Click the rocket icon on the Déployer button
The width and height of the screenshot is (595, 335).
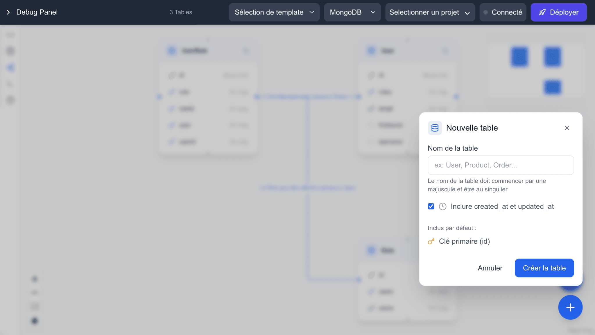tap(543, 12)
